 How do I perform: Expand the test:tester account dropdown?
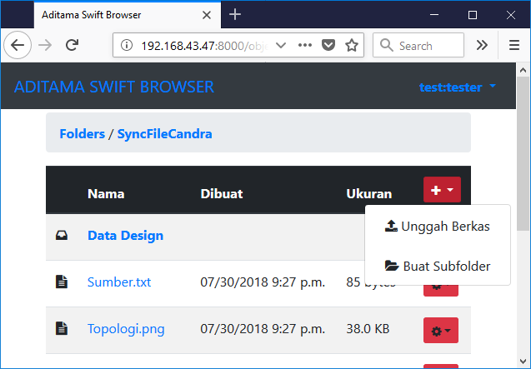[458, 87]
